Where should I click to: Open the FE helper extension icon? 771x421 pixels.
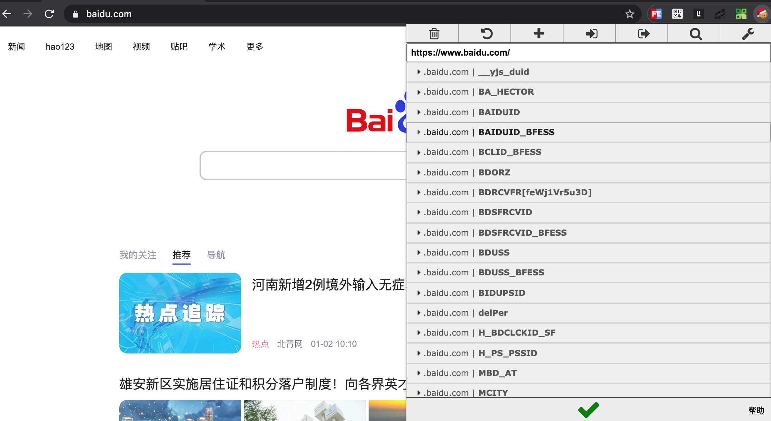(x=656, y=14)
